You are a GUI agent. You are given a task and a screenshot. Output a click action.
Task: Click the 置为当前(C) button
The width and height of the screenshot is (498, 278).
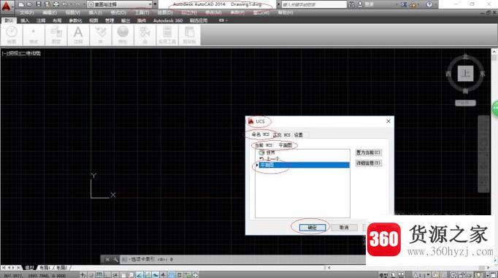click(x=368, y=152)
